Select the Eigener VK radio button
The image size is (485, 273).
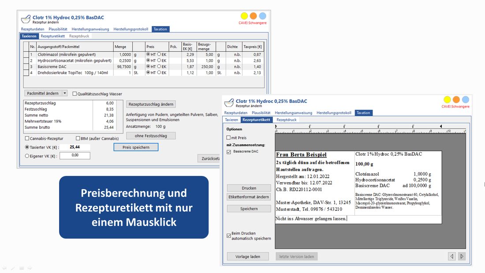(x=27, y=156)
